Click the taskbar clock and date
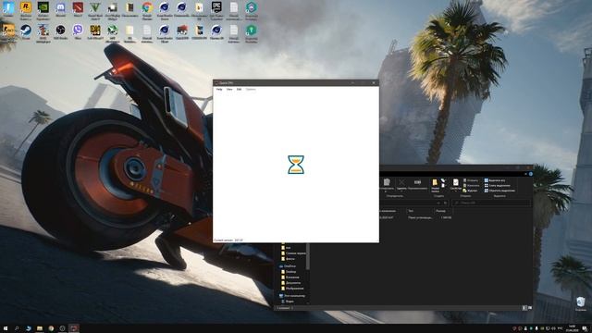Image resolution: width=592 pixels, height=333 pixels. pos(572,328)
